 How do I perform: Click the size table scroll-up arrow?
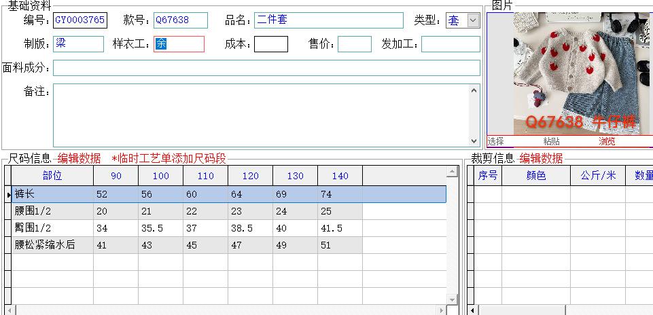pos(452,171)
